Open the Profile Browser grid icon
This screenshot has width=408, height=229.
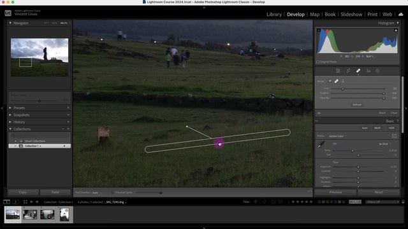point(394,135)
